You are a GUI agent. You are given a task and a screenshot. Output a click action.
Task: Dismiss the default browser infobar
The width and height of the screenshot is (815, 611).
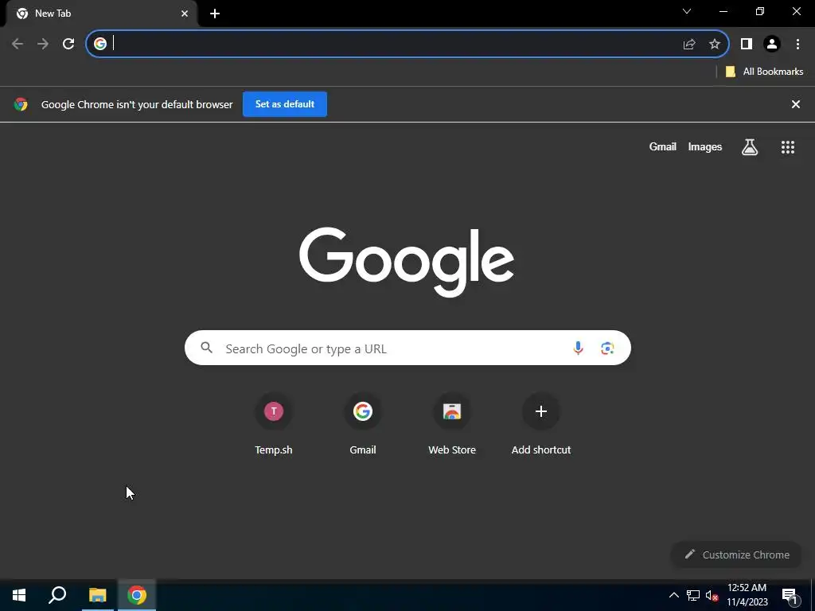pyautogui.click(x=795, y=104)
